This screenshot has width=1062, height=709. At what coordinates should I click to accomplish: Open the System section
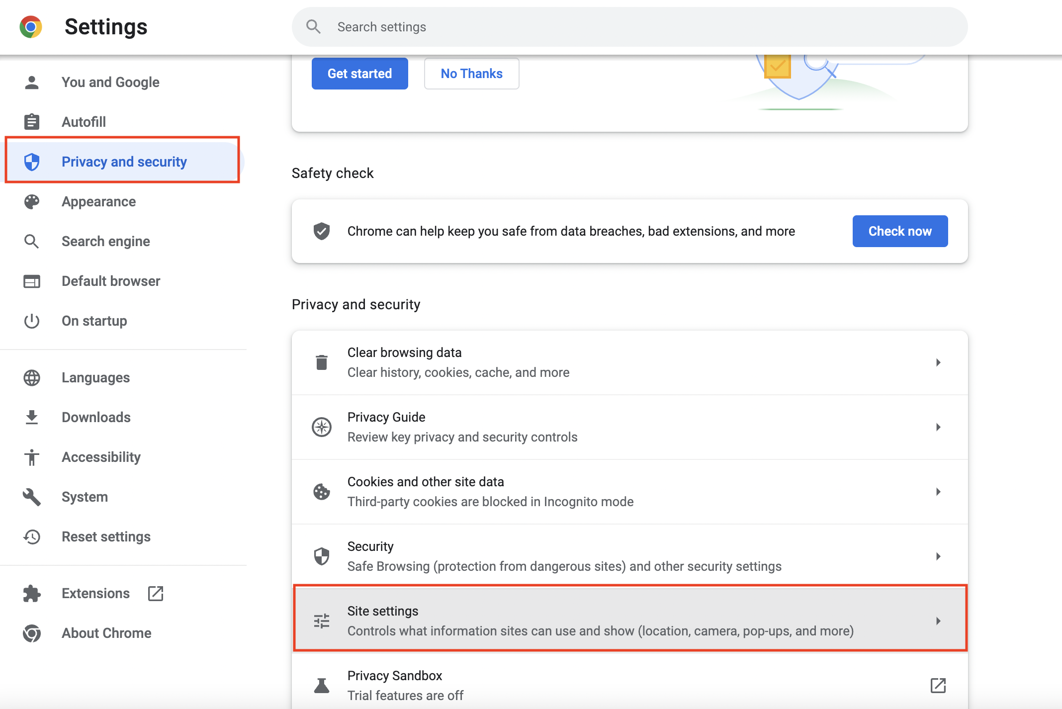[x=123, y=497]
